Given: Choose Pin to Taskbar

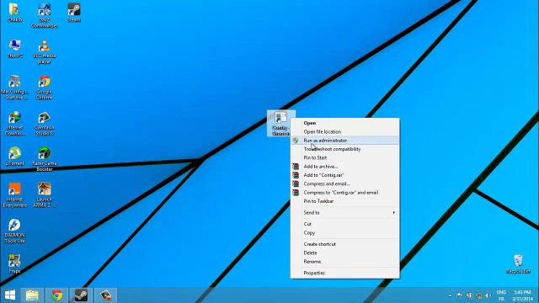Looking at the screenshot, I should click(344, 201).
